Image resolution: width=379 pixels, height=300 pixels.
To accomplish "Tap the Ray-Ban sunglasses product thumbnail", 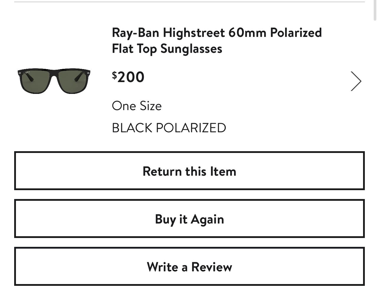I will click(54, 81).
